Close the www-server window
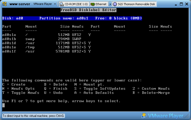The height and width of the screenshot is (120, 191). click(187, 4)
